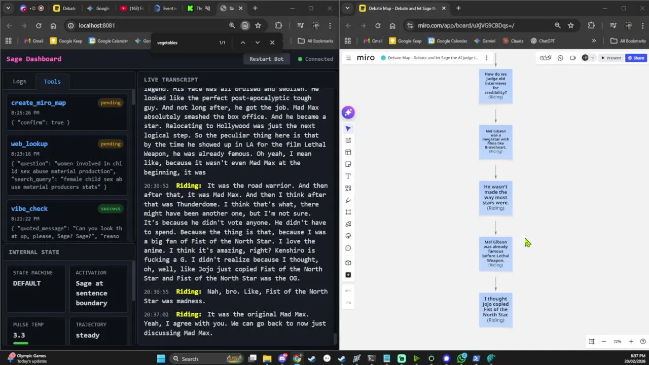Switch to the Logs tab
This screenshot has height=365, width=649.
pos(19,81)
